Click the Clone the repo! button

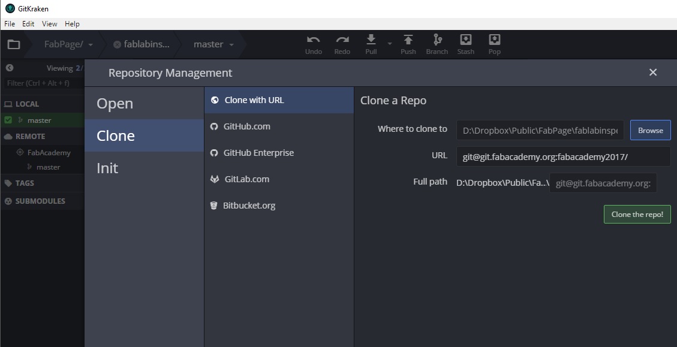tap(637, 215)
